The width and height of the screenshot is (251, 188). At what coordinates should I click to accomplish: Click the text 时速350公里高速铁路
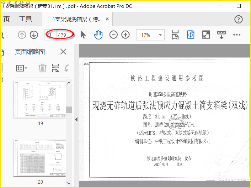[x=168, y=94]
